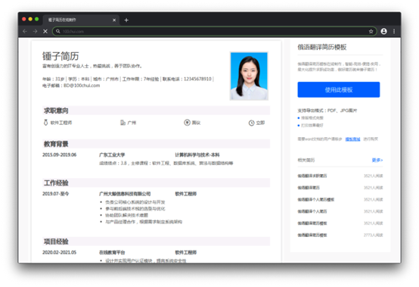Screen dimensions: 419x287
Task: Open the 模板商城 link
Action: pos(352,139)
